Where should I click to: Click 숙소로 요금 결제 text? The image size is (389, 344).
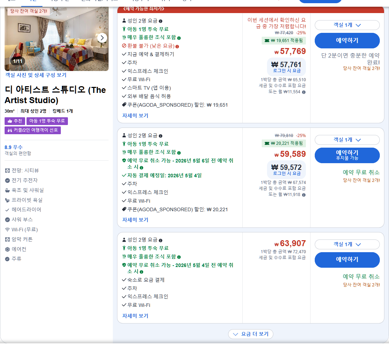point(146,280)
